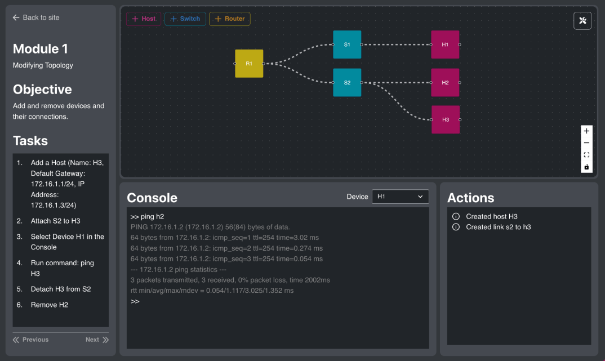Select the S2 switch node
This screenshot has width=605, height=361.
point(347,83)
